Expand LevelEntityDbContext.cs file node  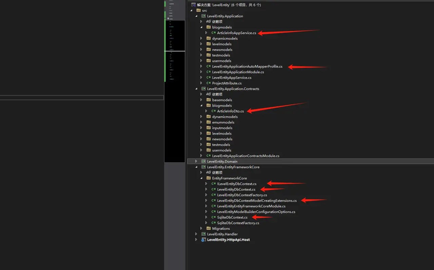(206, 189)
